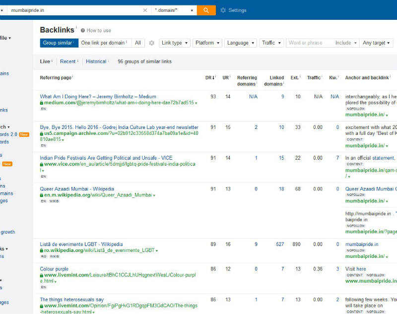The image size is (397, 314).
Task: Open the Colour purple livemint link
Action: pyautogui.click(x=54, y=269)
